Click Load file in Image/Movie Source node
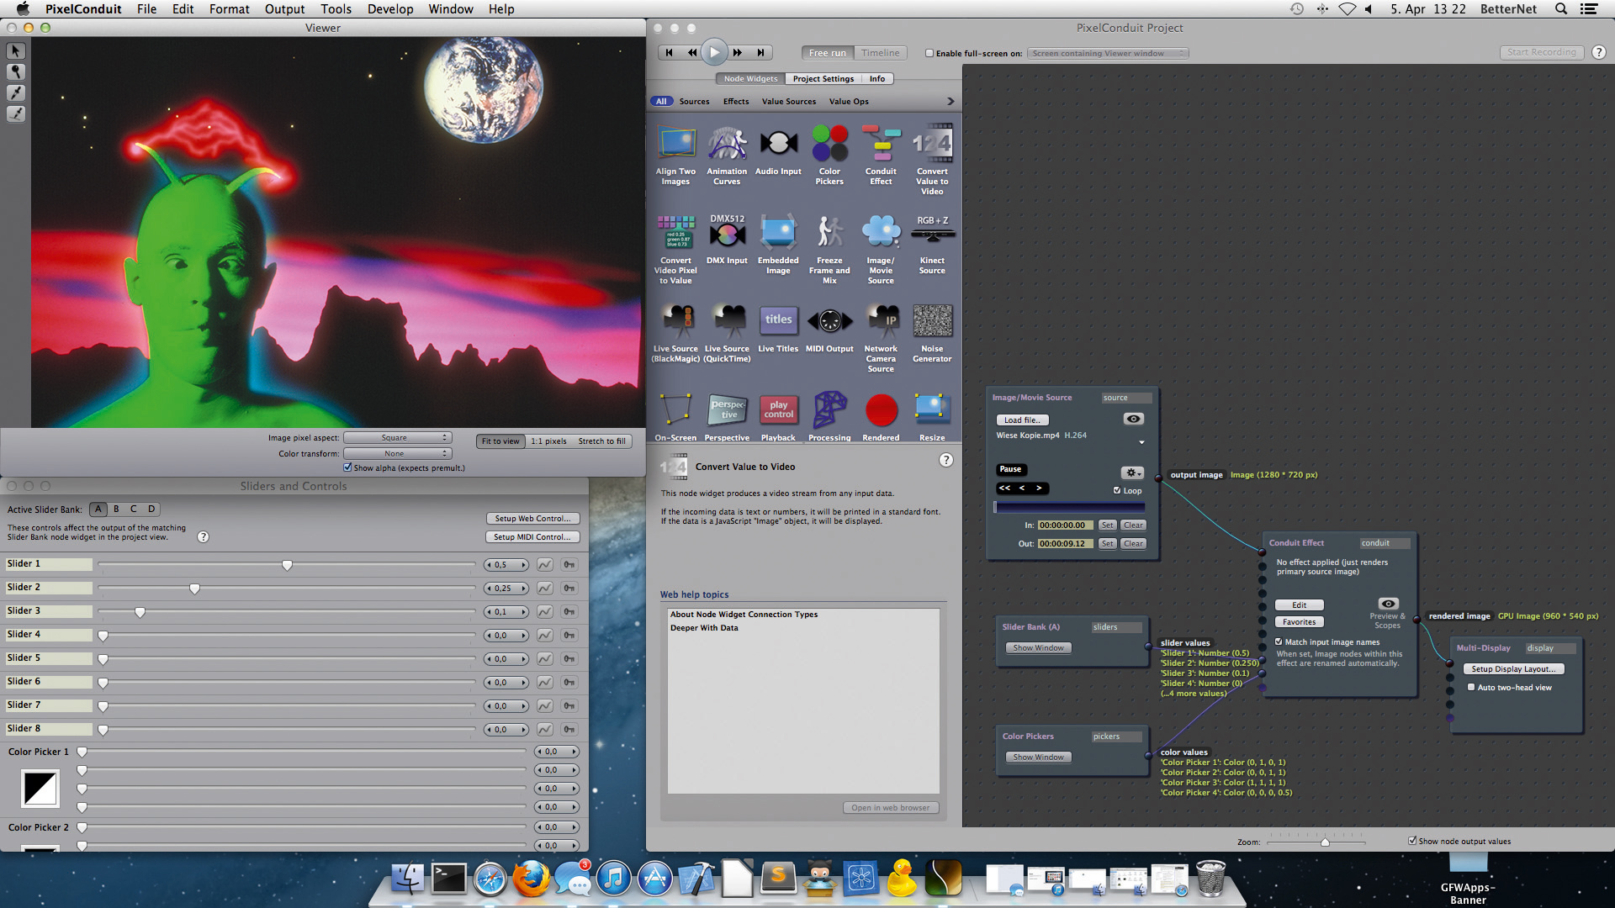This screenshot has height=908, width=1615. (1022, 420)
